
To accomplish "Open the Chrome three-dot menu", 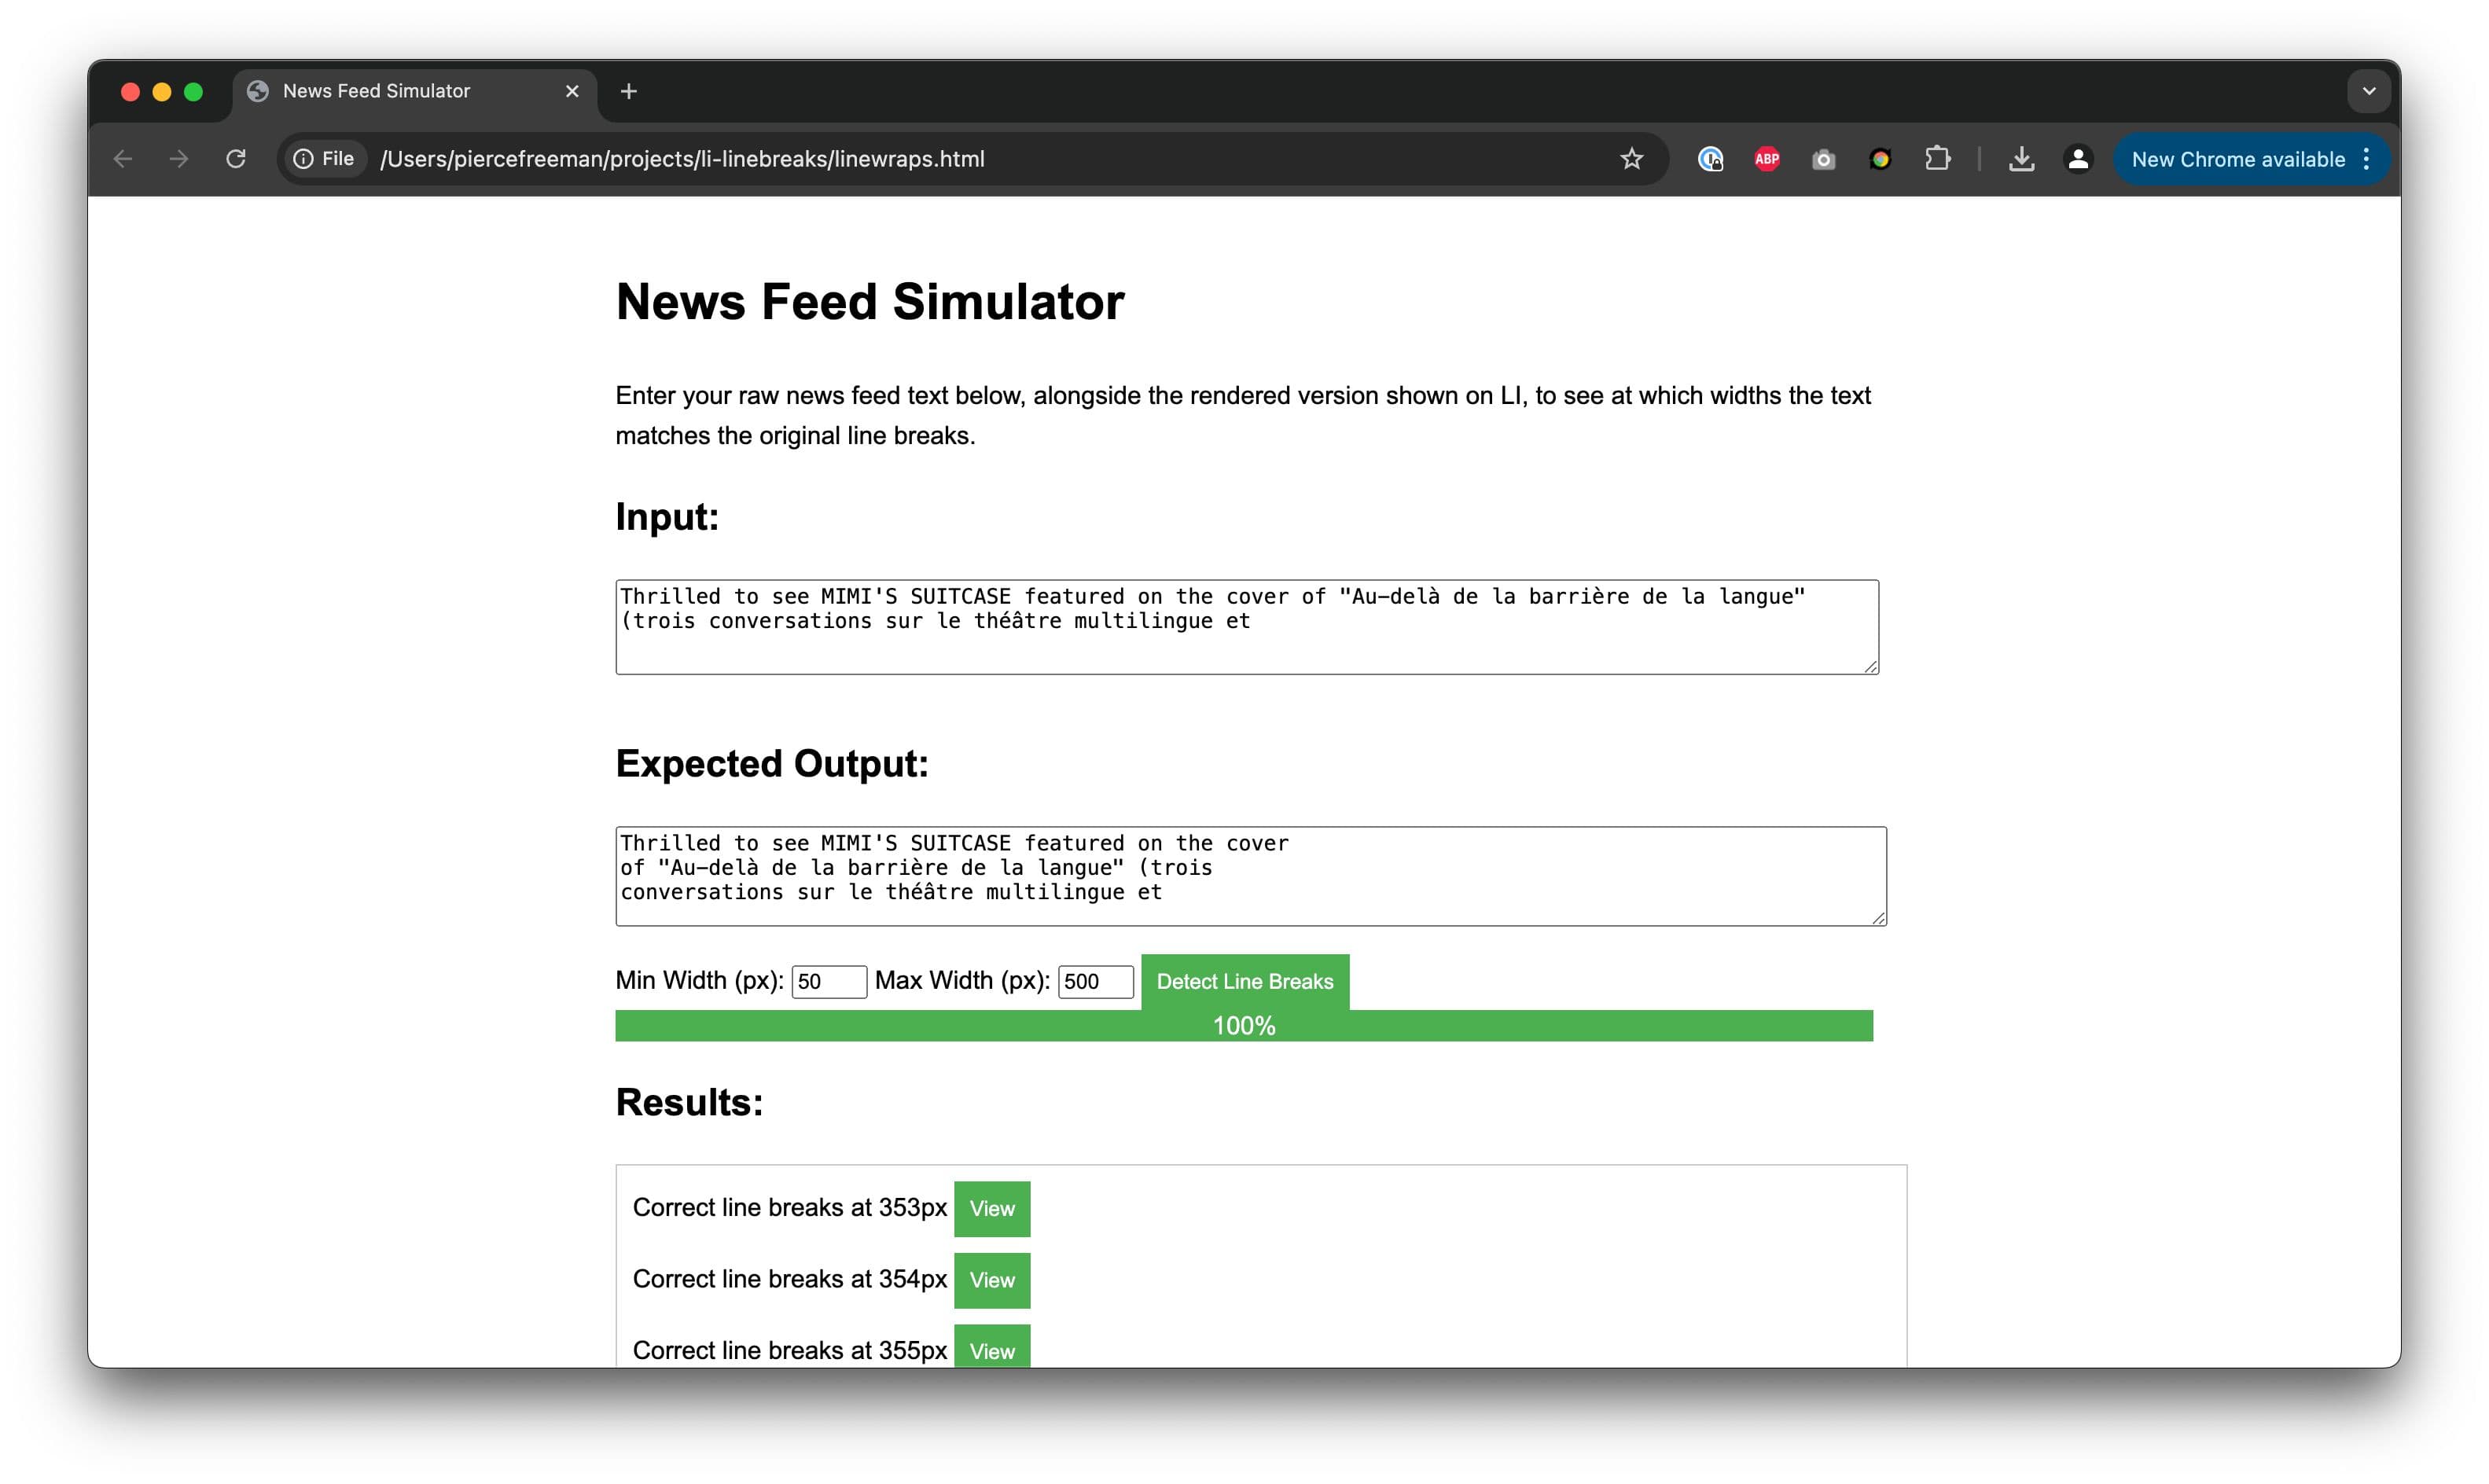I will coord(2366,159).
